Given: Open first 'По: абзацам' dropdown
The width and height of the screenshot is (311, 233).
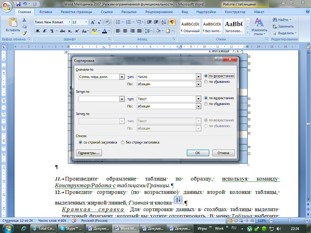Looking at the screenshot, I should pyautogui.click(x=198, y=84).
